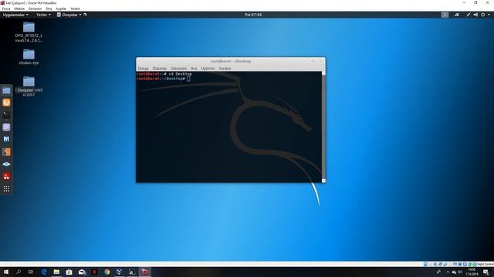
Task: Click the power icon in Kali top bar
Action: click(x=482, y=15)
